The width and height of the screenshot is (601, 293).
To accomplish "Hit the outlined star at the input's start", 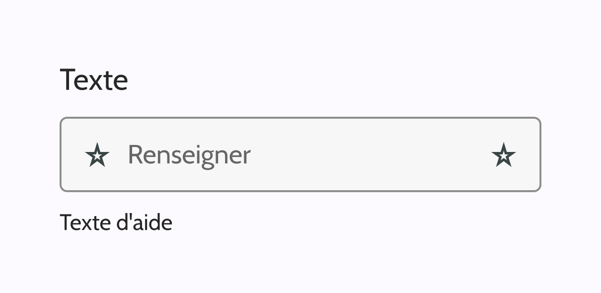I will [x=97, y=155].
